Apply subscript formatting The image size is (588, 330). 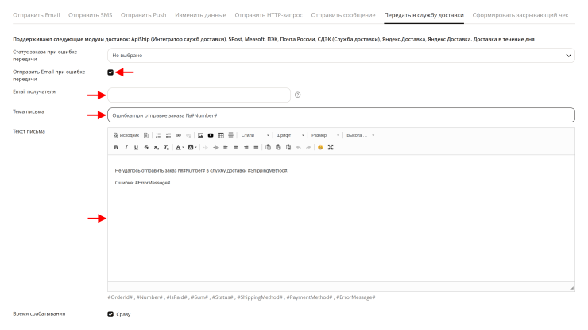(x=157, y=147)
